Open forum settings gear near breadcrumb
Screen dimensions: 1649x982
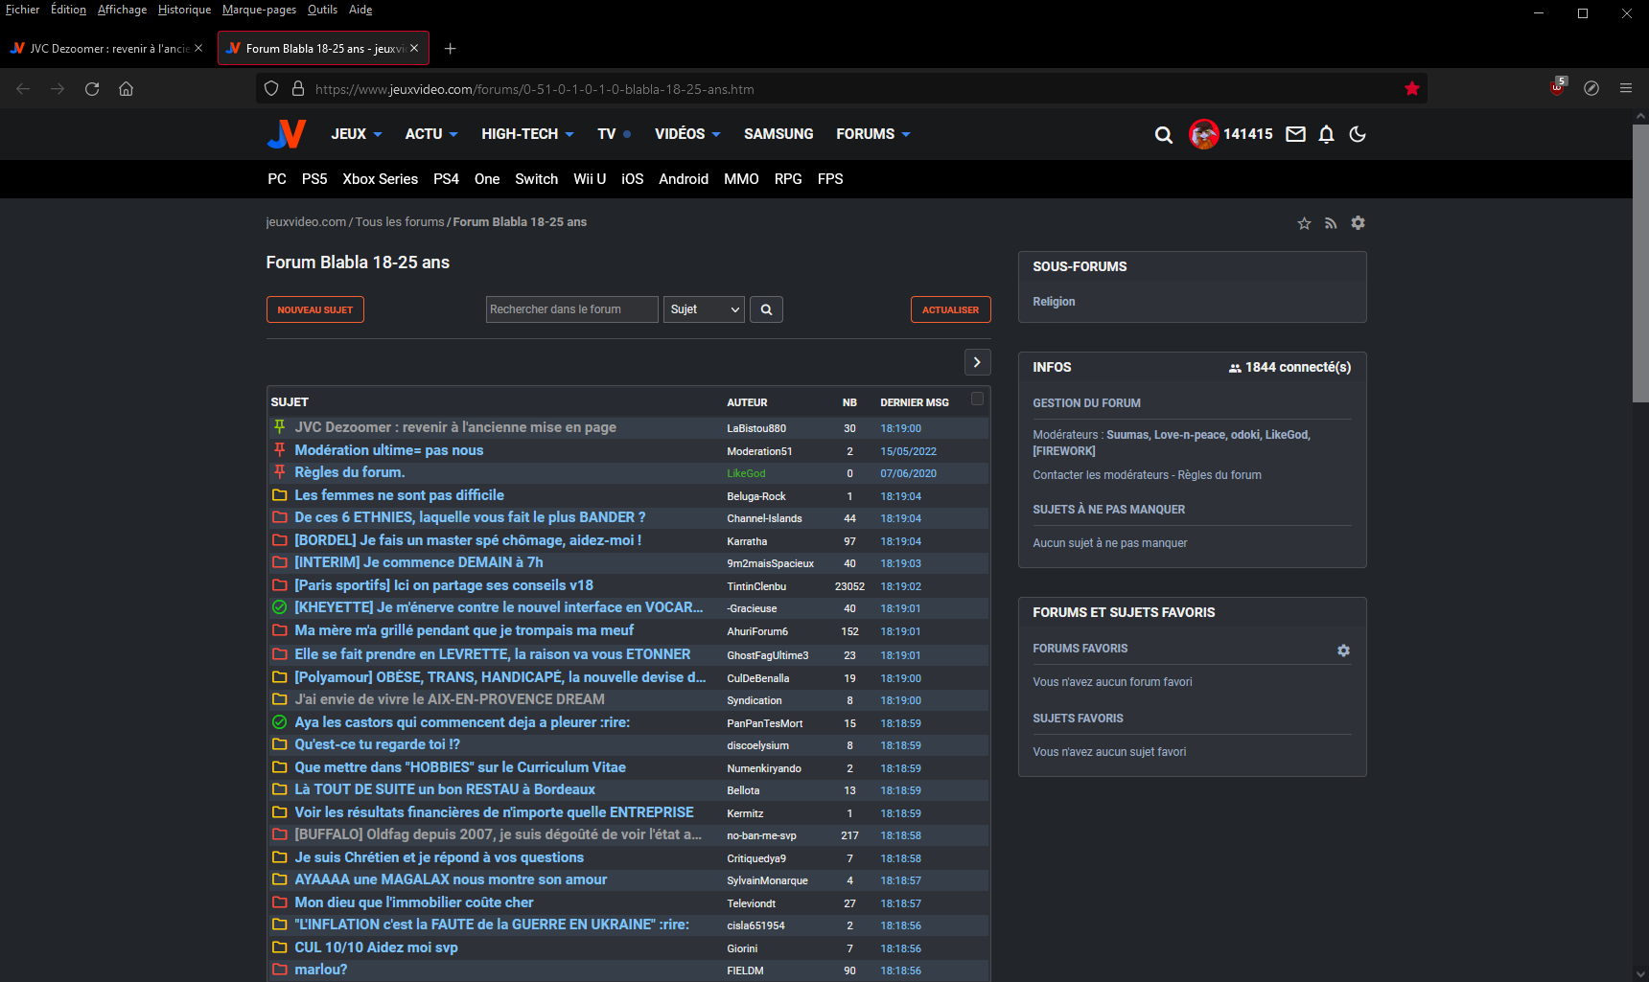point(1358,223)
